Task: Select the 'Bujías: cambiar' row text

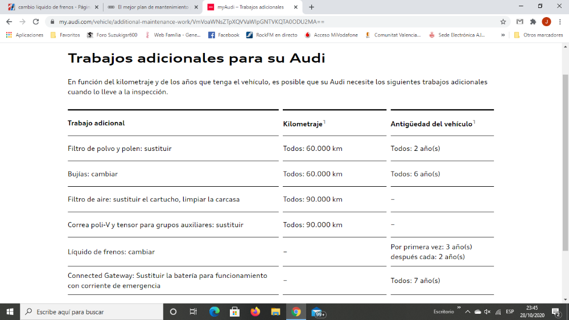Action: coord(93,174)
